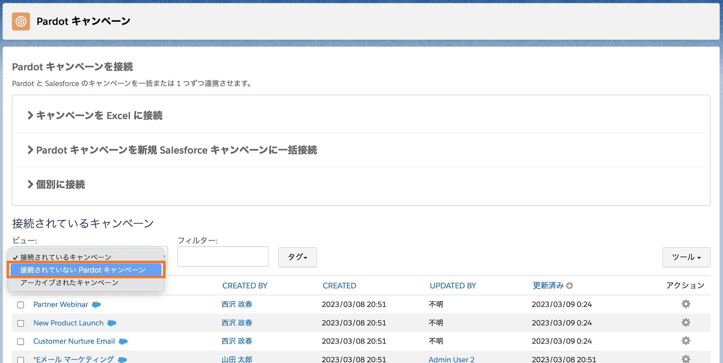Viewport: 723px width, 363px height.
Task: Open gear action menu for *Eメール マーケティング row
Action: pyautogui.click(x=685, y=359)
